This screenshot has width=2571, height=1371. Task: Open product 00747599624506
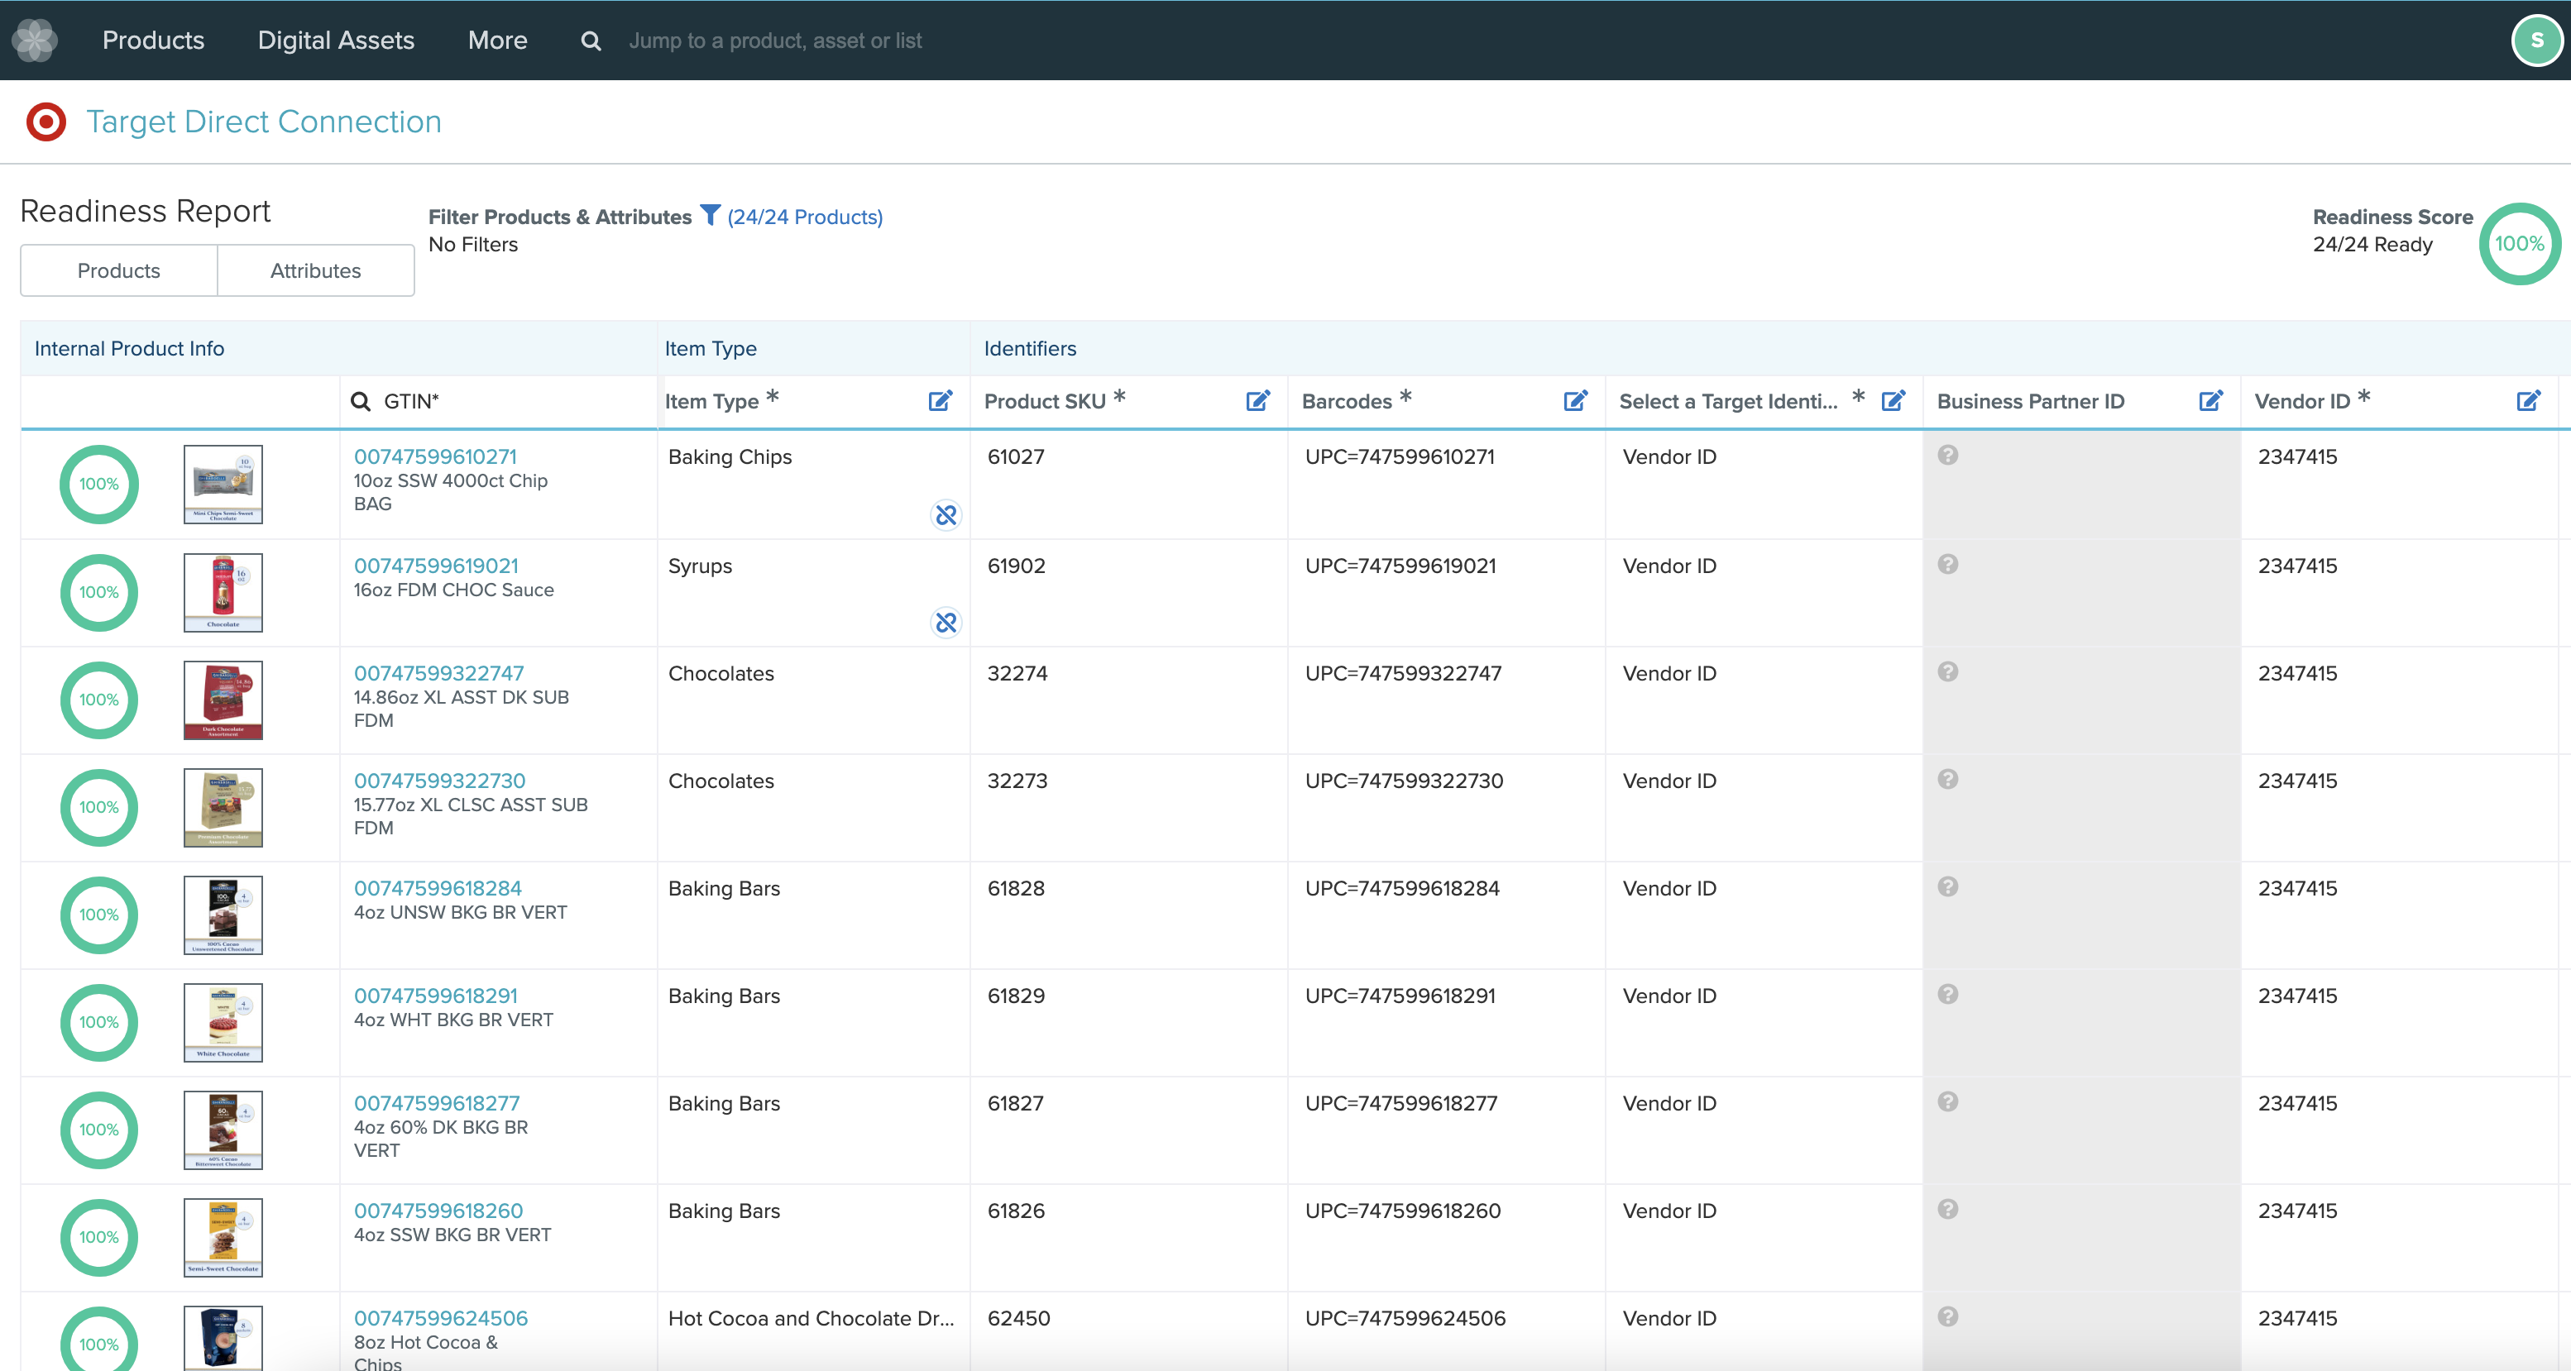click(x=441, y=1319)
